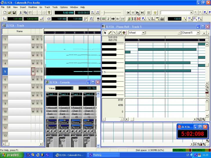Screen dimensions: 211x158
Task: Open the Track menu
Action: (x=47, y=7)
